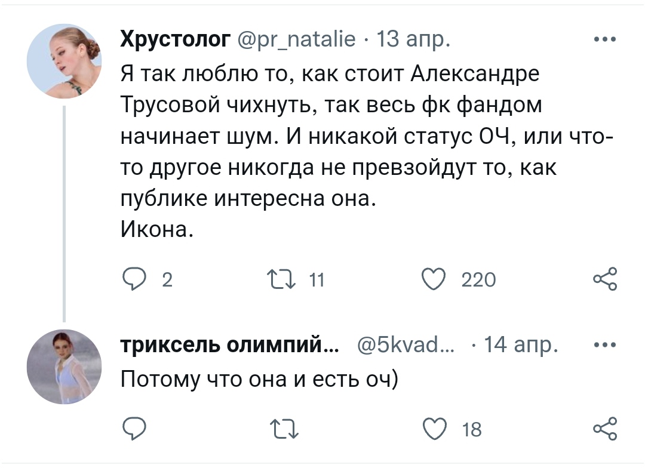Open more options for триксель олимпий reply
Image resolution: width=645 pixels, height=468 pixels.
(x=605, y=345)
